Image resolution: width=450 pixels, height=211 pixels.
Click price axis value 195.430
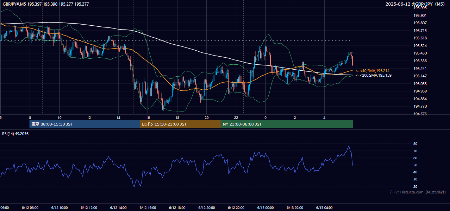[420, 53]
